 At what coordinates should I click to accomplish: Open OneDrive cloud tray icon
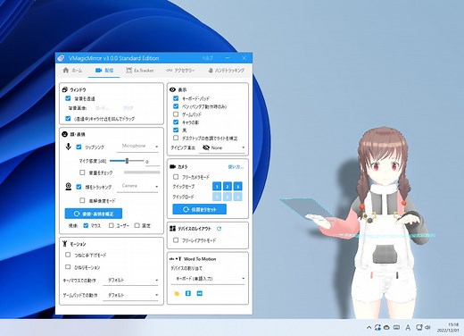point(386,327)
